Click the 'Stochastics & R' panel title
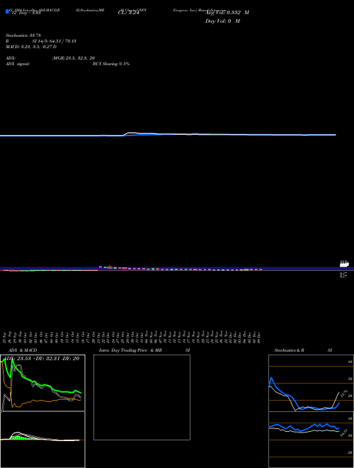This screenshot has height=468, width=354. pyautogui.click(x=290, y=350)
